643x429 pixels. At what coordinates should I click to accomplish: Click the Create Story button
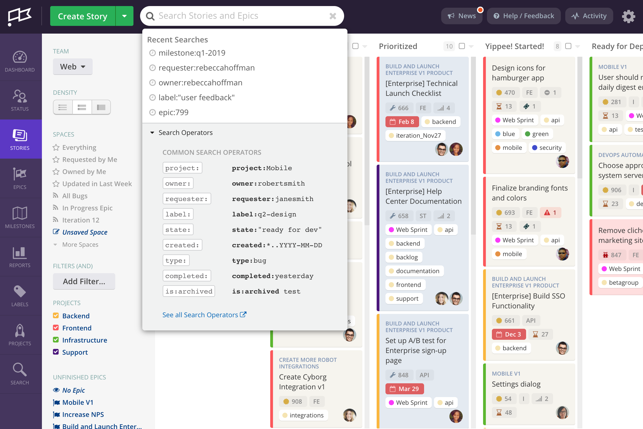(x=83, y=16)
